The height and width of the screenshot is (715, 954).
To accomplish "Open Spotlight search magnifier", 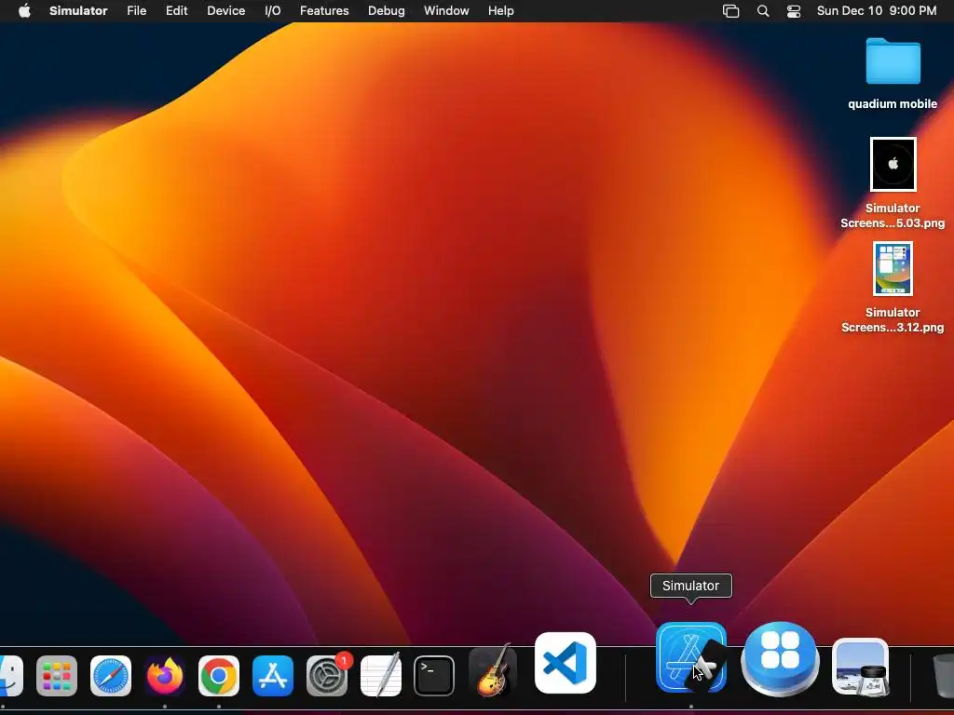I will point(763,11).
